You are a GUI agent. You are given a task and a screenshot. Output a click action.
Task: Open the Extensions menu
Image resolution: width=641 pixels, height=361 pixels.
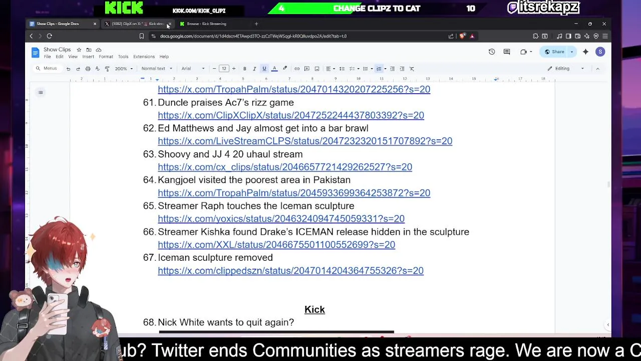click(144, 57)
